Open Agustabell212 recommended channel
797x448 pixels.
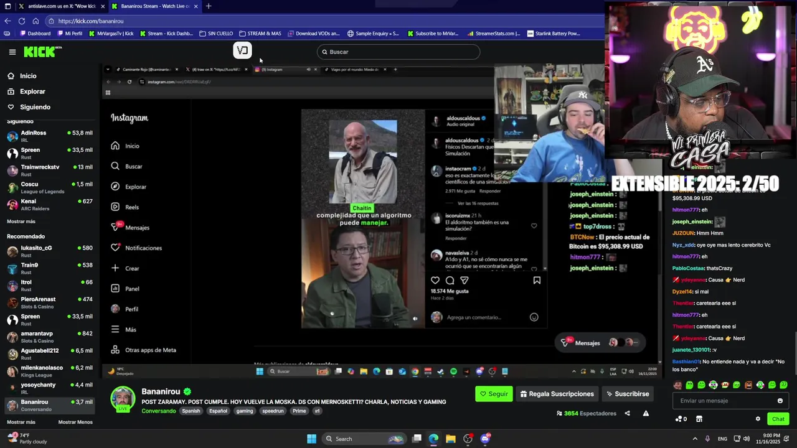(49, 353)
